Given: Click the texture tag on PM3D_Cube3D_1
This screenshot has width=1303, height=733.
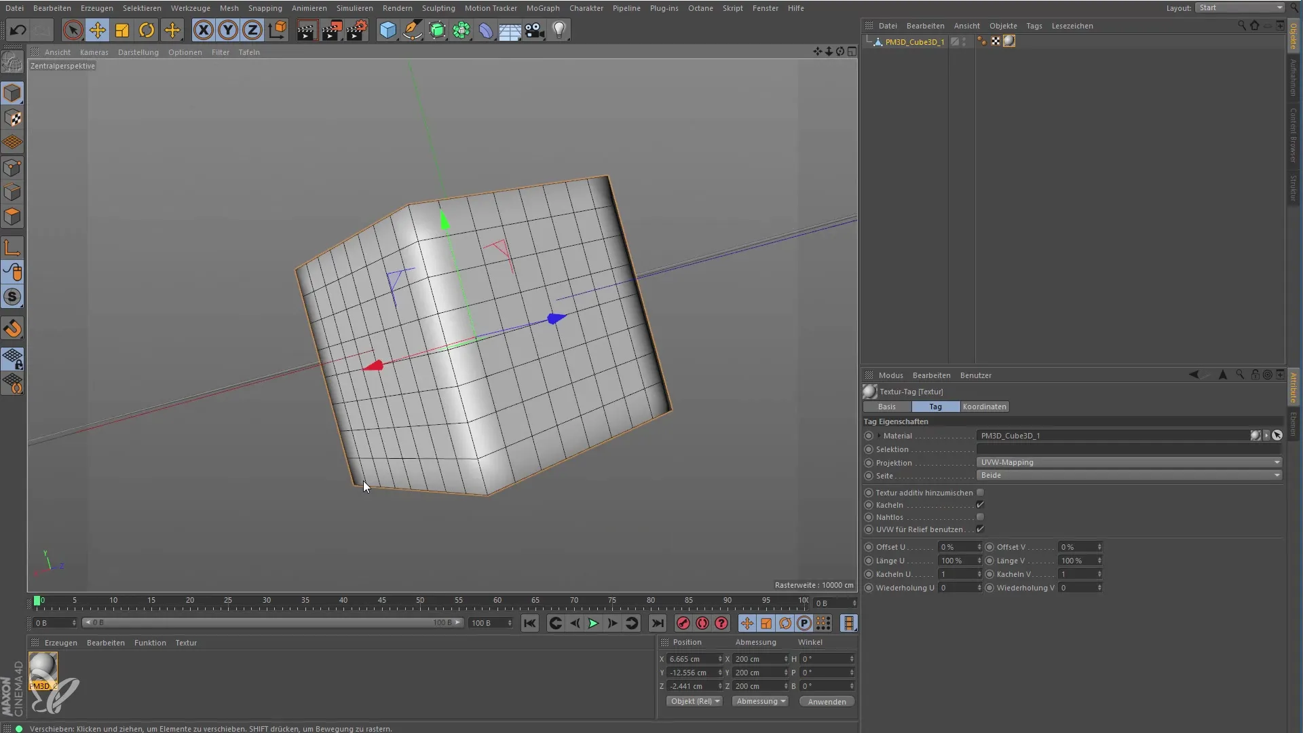Looking at the screenshot, I should click(1009, 41).
